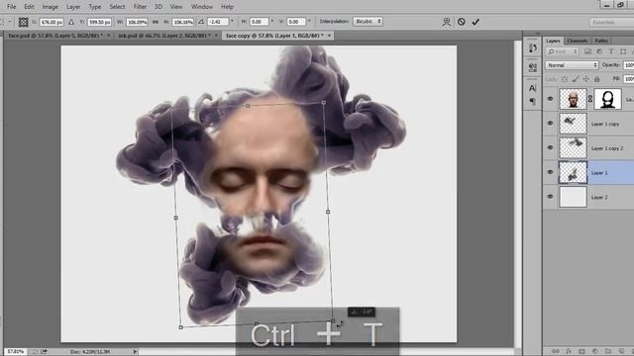Filter layers by adjustment layers icon
The width and height of the screenshot is (634, 356).
[x=599, y=51]
